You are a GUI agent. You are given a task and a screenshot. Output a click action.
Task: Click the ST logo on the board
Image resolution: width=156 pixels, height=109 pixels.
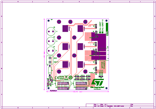click(x=97, y=82)
